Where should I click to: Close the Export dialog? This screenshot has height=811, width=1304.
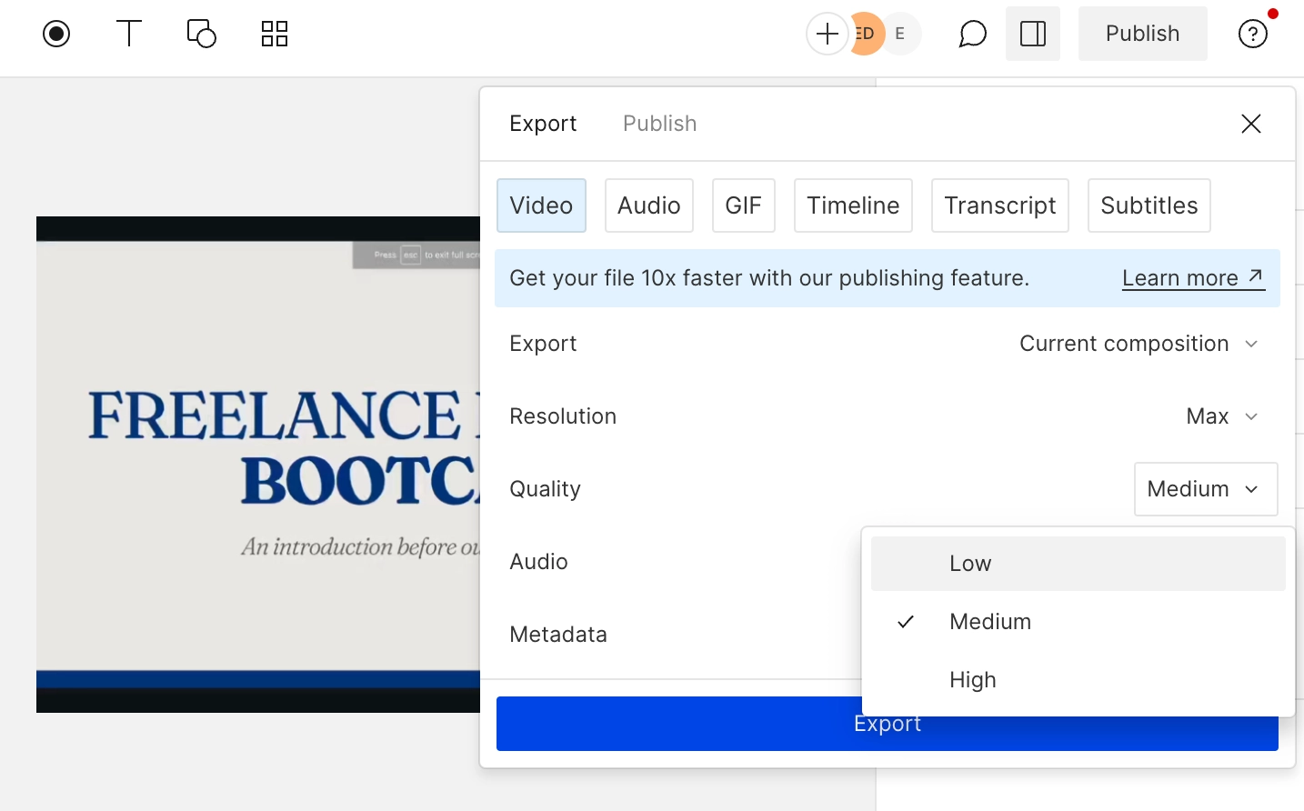tap(1250, 124)
